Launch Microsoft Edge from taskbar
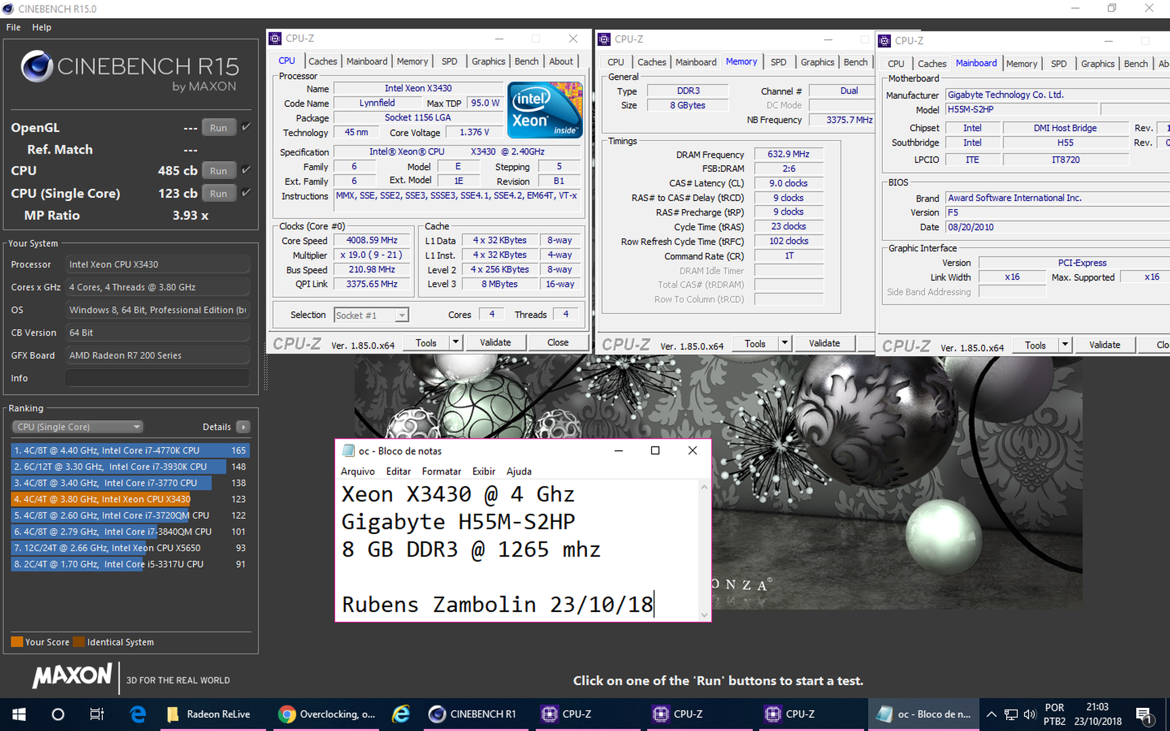This screenshot has height=731, width=1170. coord(138,714)
